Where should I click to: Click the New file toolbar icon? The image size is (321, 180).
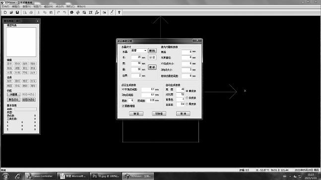5,12
